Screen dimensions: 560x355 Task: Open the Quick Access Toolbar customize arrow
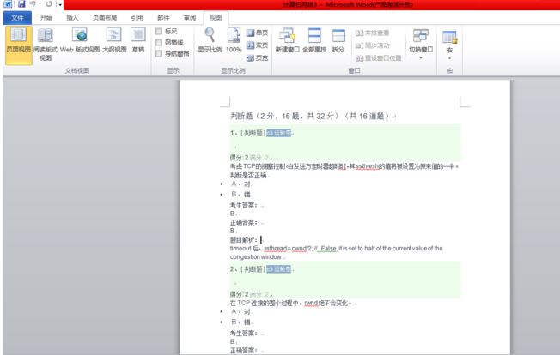pyautogui.click(x=60, y=4)
